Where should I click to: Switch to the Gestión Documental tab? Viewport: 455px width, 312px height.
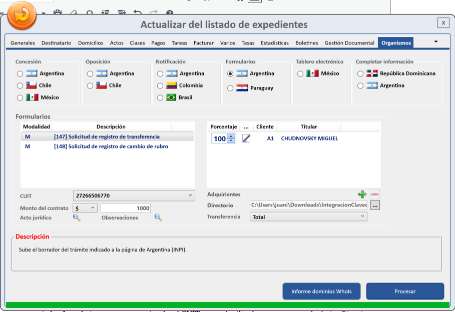[x=349, y=43]
